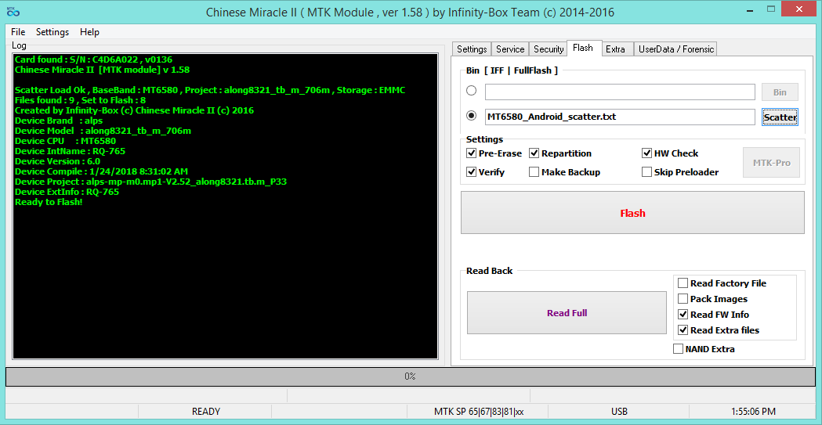
Task: Click the MT6580_Android_scatter.txt path field
Action: 620,117
